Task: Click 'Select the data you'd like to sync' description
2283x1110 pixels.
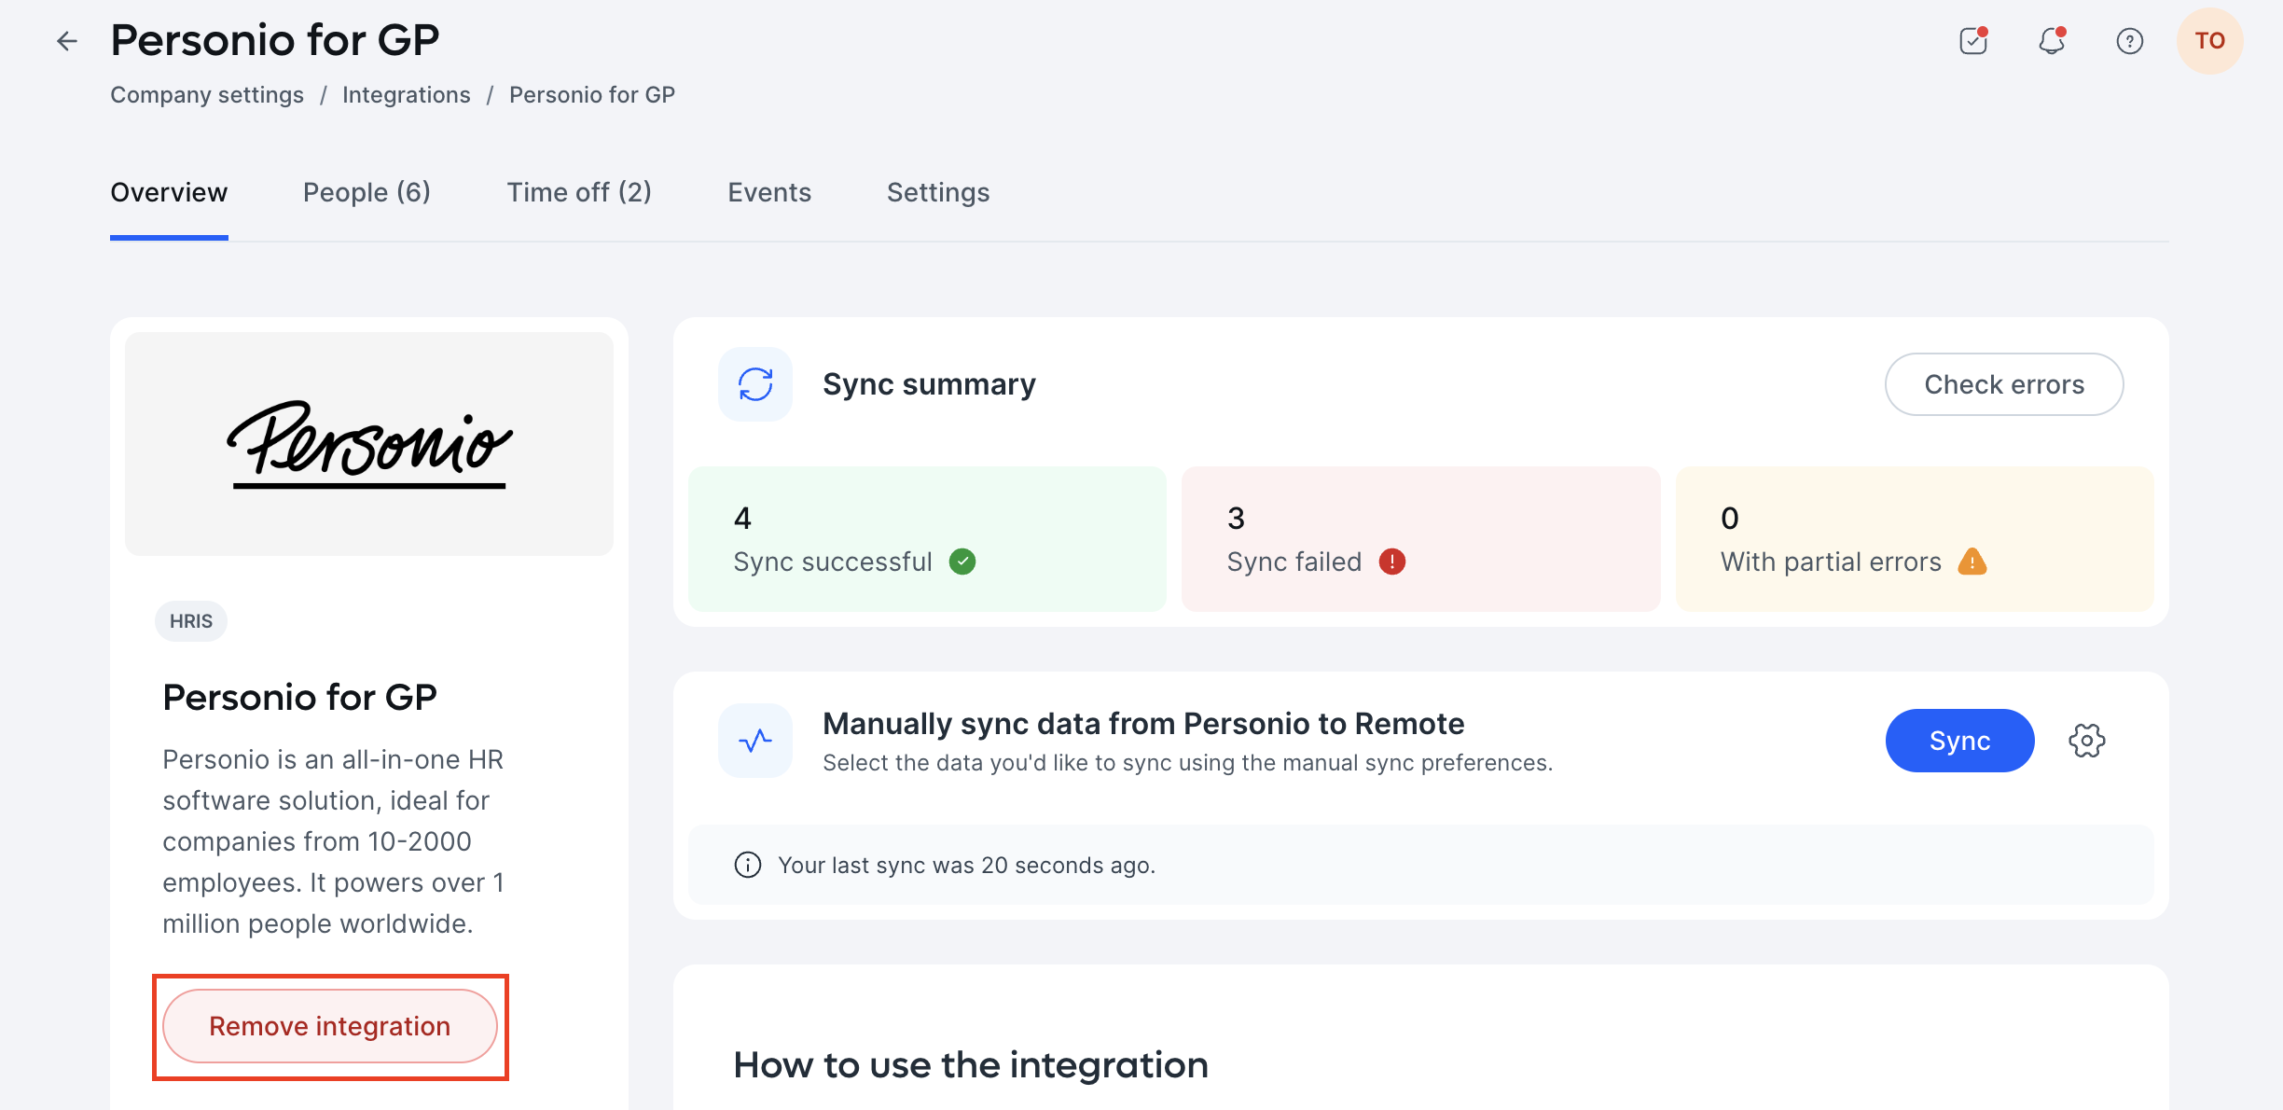Action: click(1187, 763)
